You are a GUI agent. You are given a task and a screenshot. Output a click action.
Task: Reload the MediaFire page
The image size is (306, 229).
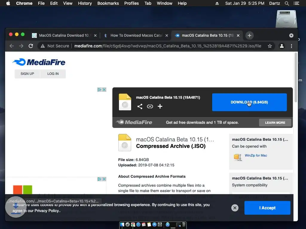pyautogui.click(x=31, y=46)
